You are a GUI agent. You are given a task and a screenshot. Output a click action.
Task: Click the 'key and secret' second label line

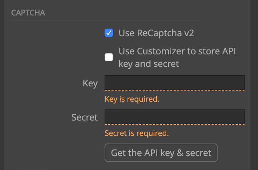point(149,64)
